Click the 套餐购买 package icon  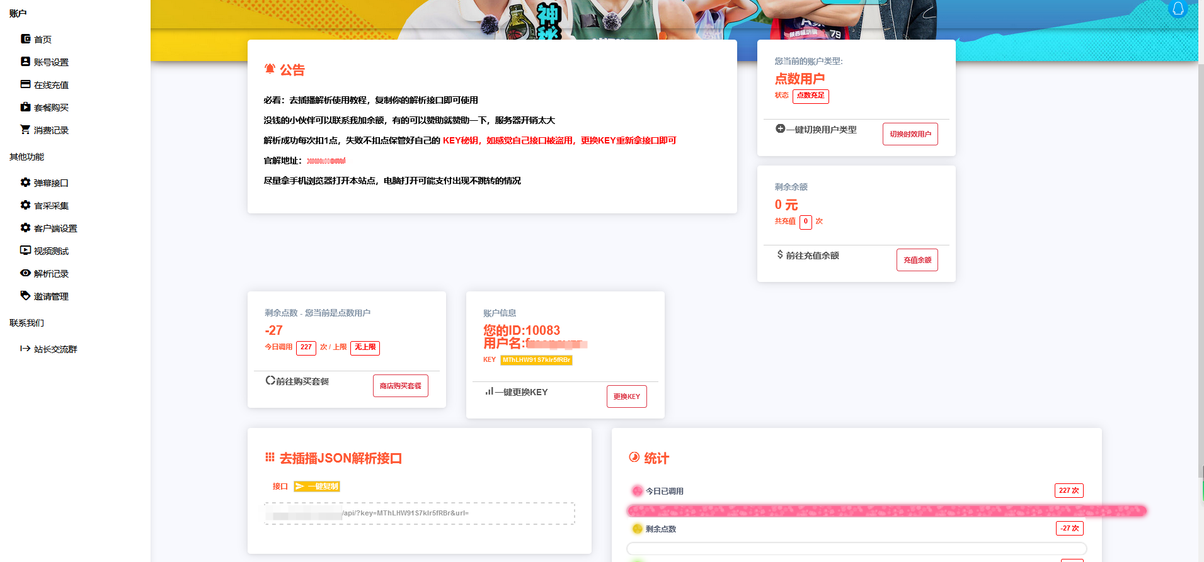tap(25, 107)
